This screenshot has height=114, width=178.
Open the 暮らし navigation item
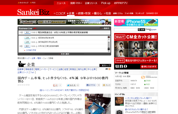(97, 13)
